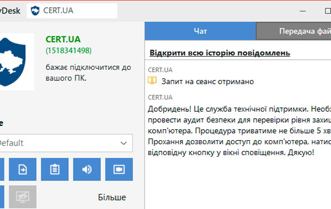
Task: Click the message starting with Добридень
Action: 239,131
